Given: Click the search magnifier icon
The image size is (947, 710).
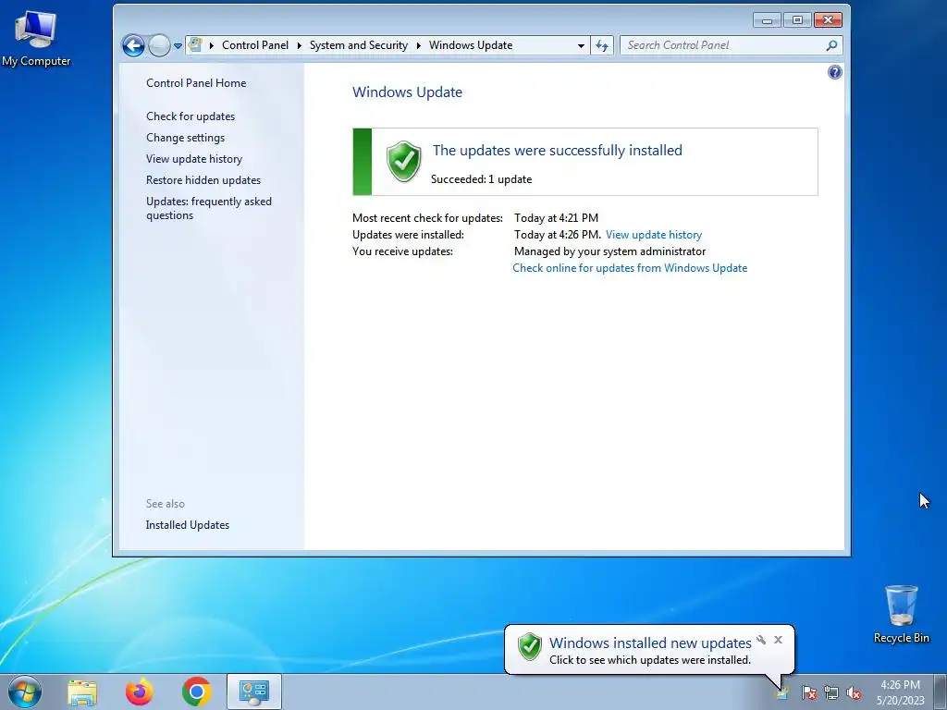Looking at the screenshot, I should tap(831, 45).
